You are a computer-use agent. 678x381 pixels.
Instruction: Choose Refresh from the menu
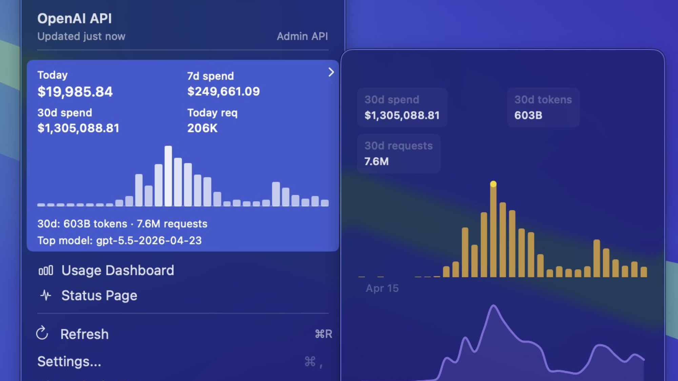click(183, 334)
